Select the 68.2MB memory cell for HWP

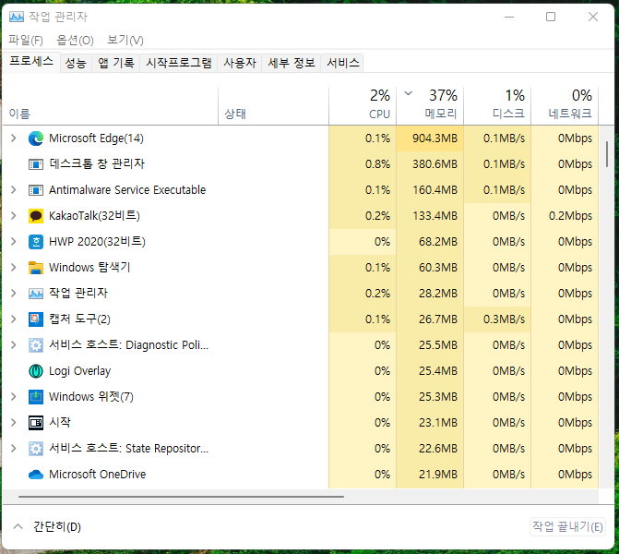(x=430, y=241)
